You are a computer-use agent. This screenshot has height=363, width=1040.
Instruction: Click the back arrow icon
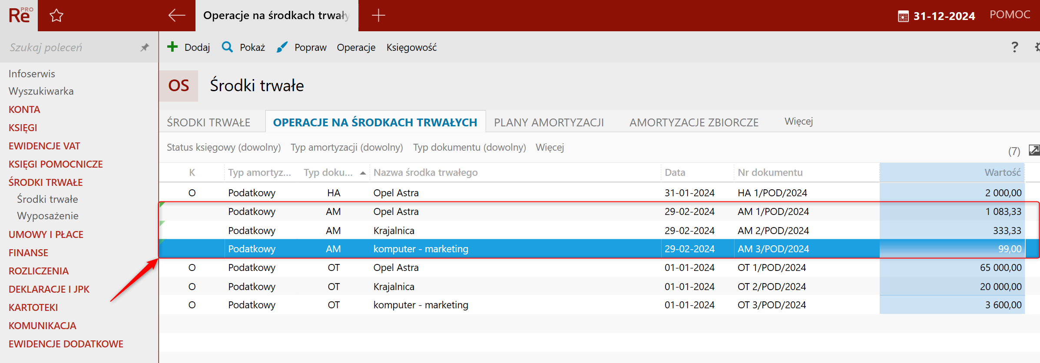coord(176,16)
